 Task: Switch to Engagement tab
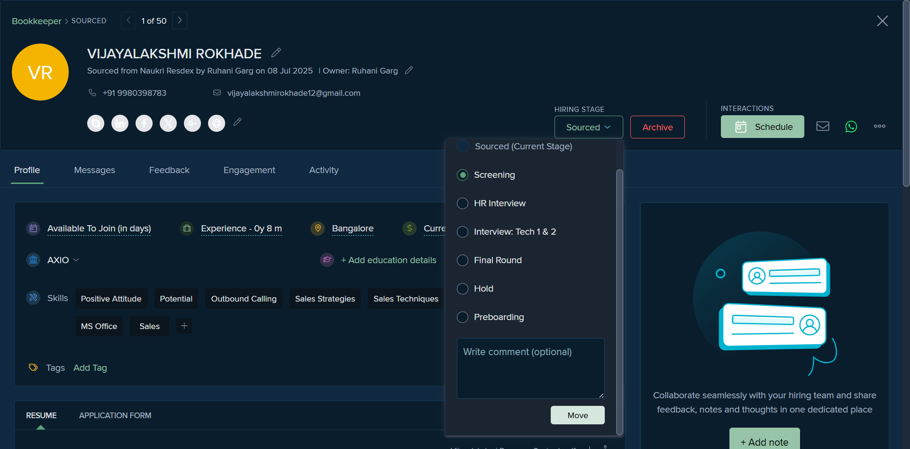click(249, 170)
